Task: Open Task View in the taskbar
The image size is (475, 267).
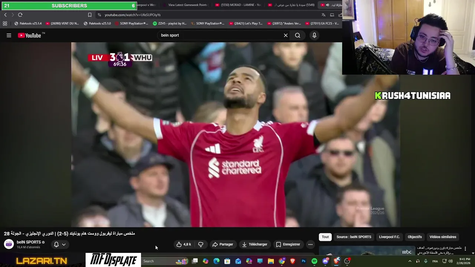Action: pos(195,261)
